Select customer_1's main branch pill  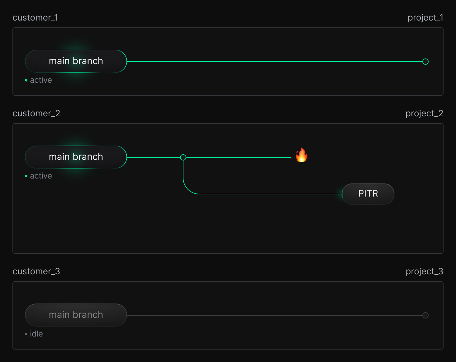[x=76, y=61]
